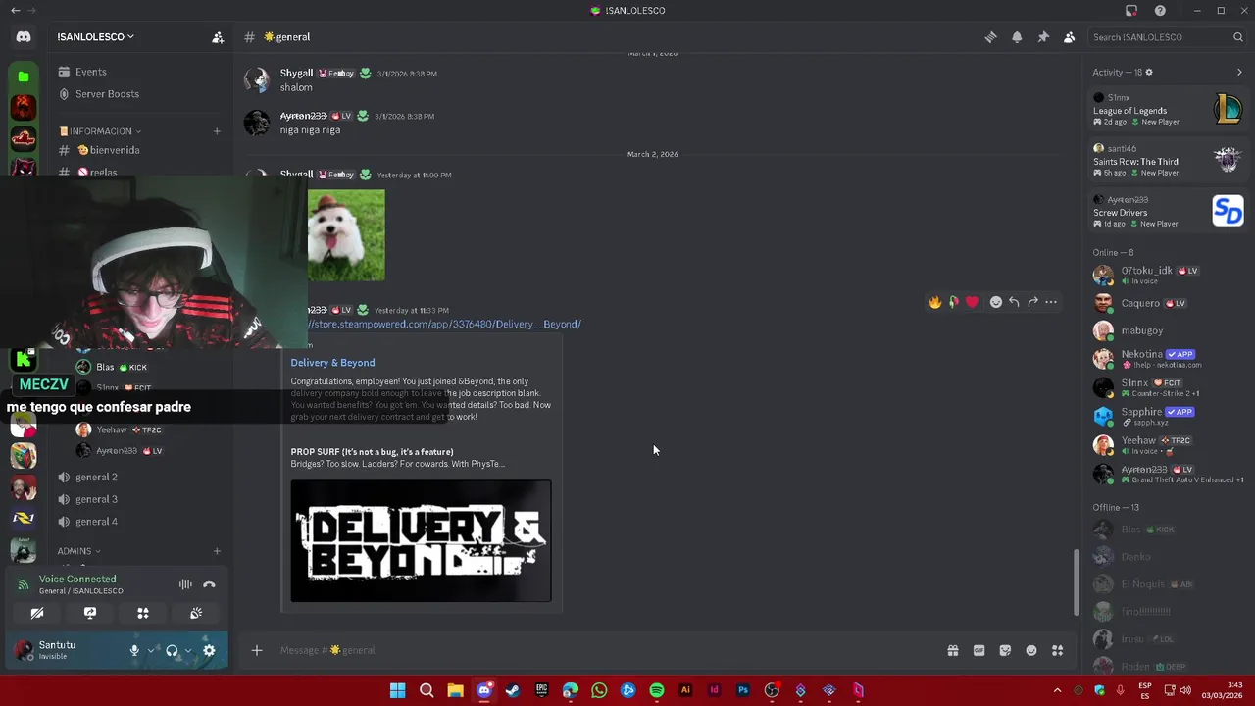Open Activity privacy gear icon
The image size is (1255, 706).
[1149, 73]
